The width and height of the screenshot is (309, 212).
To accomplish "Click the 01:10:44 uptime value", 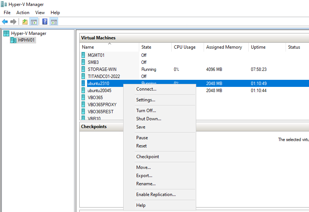I will pyautogui.click(x=258, y=91).
